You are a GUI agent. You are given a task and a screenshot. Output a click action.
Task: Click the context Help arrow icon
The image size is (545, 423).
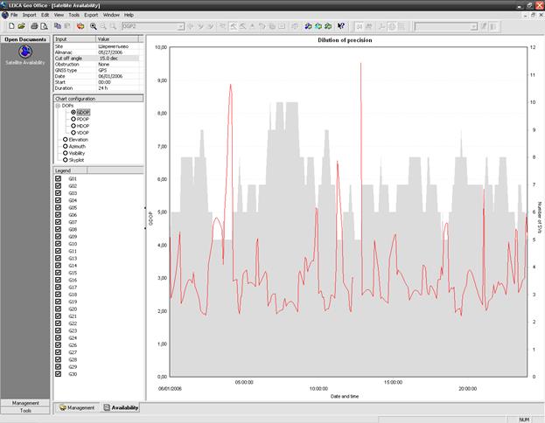[340, 26]
